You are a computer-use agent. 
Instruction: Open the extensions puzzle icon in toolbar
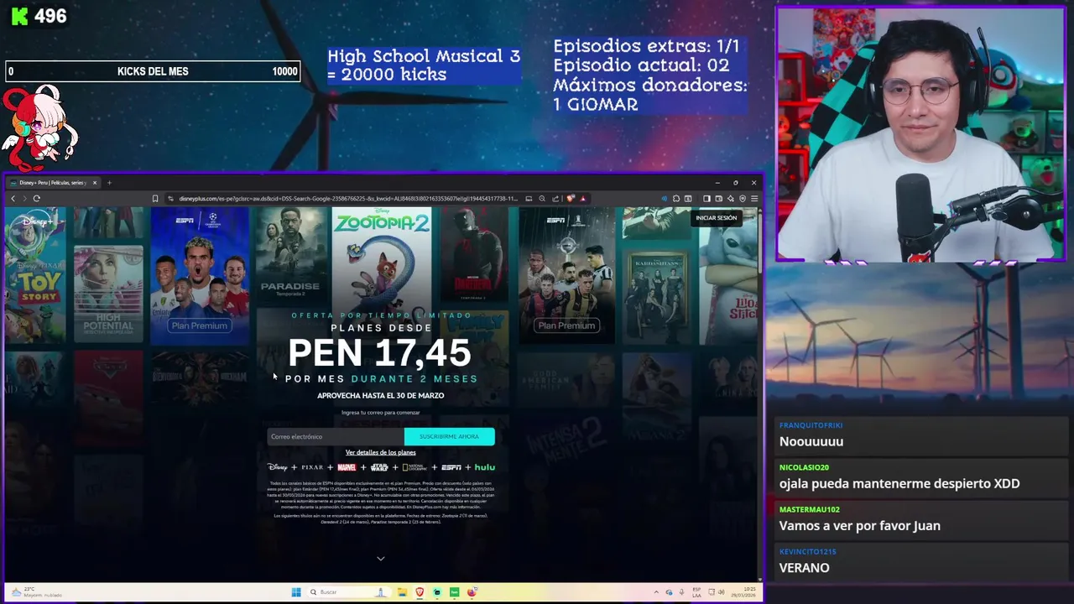pos(676,199)
